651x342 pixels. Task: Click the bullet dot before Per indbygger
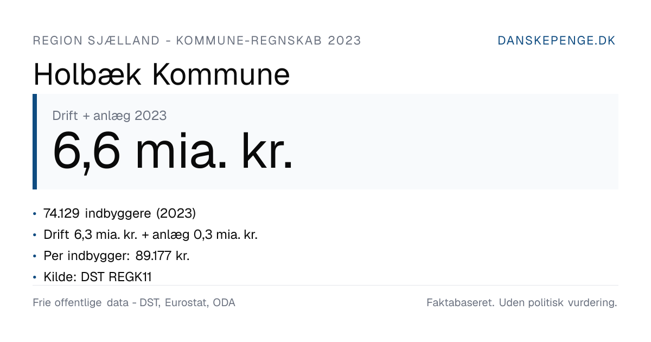35,256
